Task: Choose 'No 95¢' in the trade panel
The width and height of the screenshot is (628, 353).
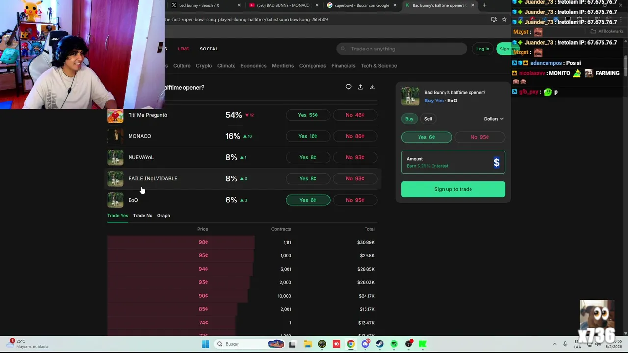Action: (479, 137)
